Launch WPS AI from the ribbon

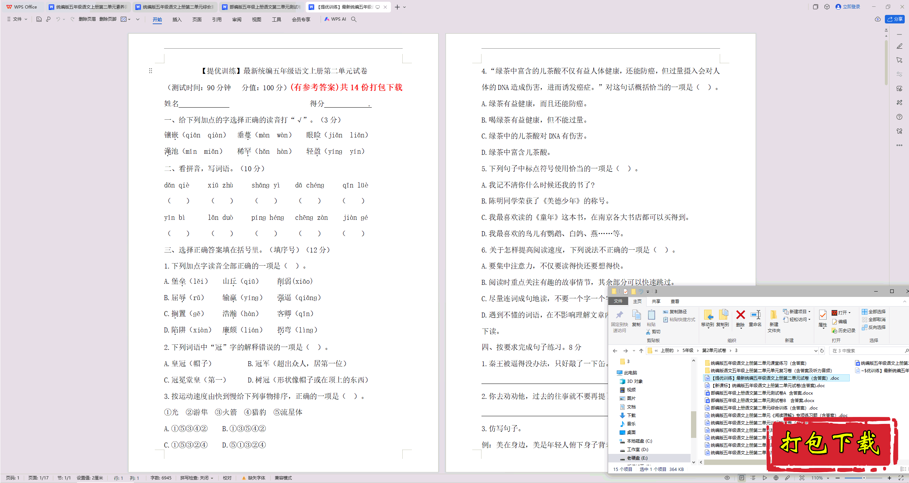click(335, 19)
